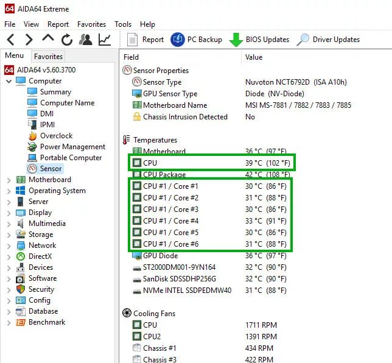Select the NVMe INTEL SSDPEDMW40 row
The image size is (392, 363).
(x=209, y=291)
